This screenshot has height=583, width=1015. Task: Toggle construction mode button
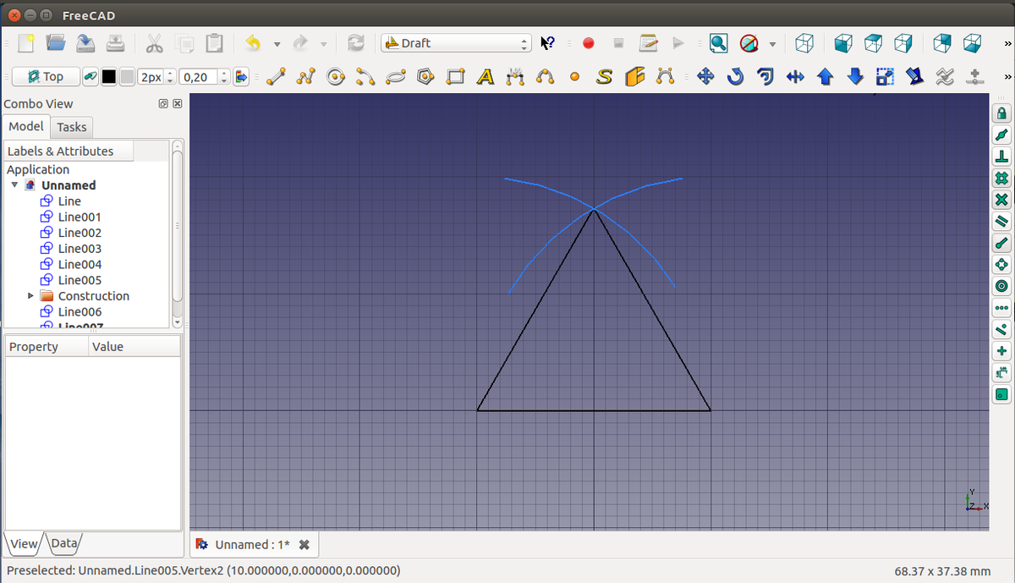point(91,77)
